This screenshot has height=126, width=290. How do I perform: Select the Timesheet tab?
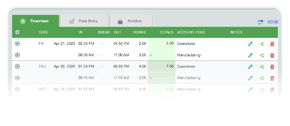pos(35,21)
